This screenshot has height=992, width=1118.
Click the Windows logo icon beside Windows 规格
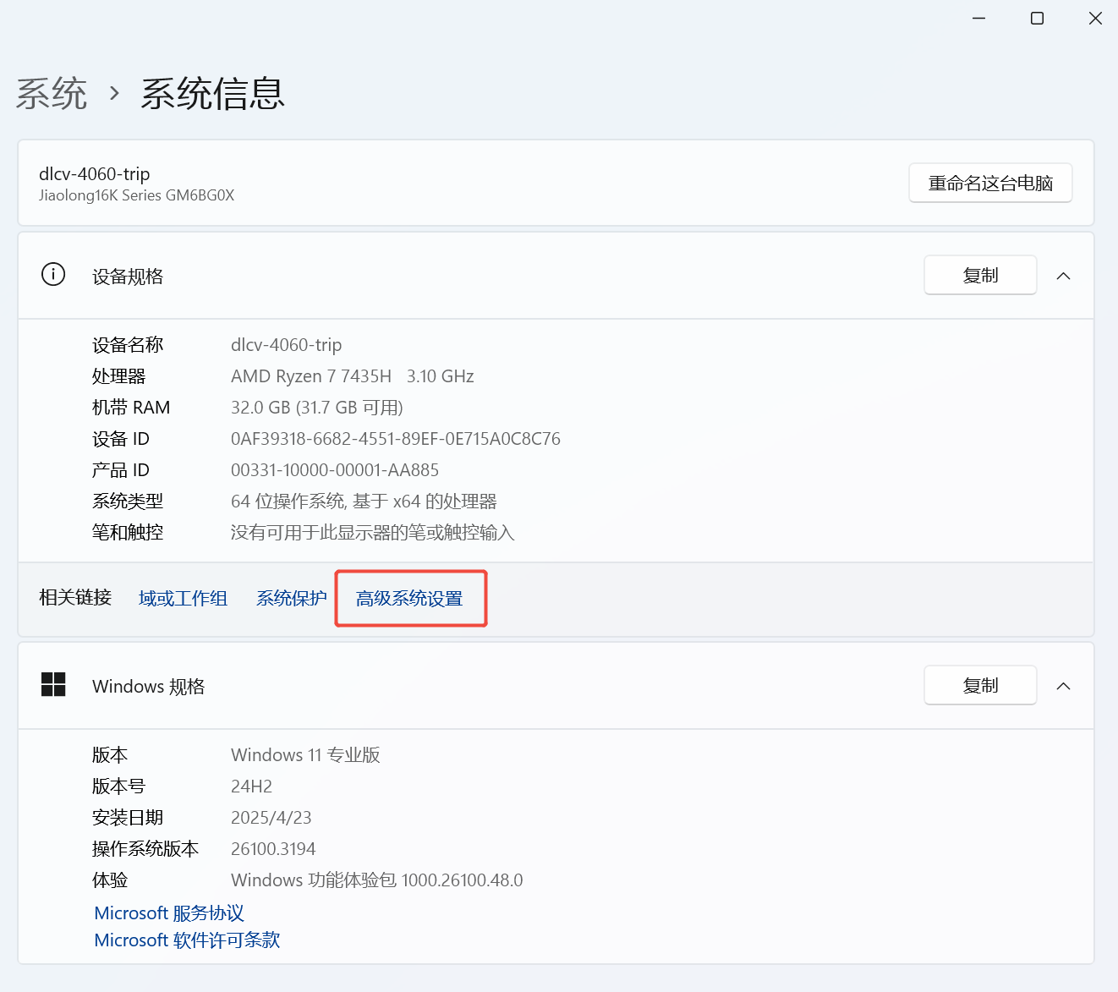tap(53, 685)
